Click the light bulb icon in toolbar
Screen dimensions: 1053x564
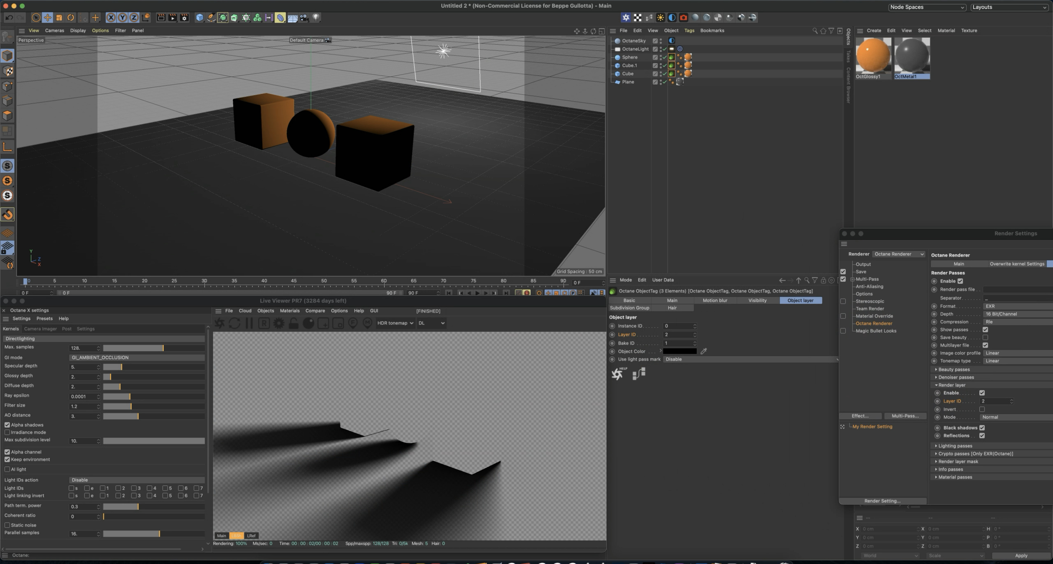[x=316, y=18]
